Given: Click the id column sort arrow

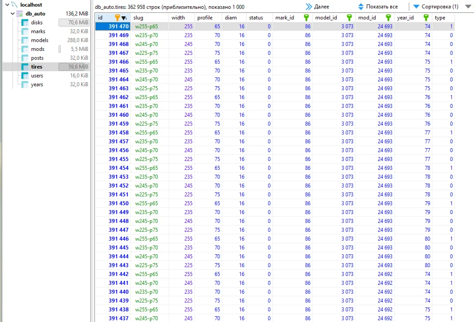Looking at the screenshot, I should click(x=124, y=18).
